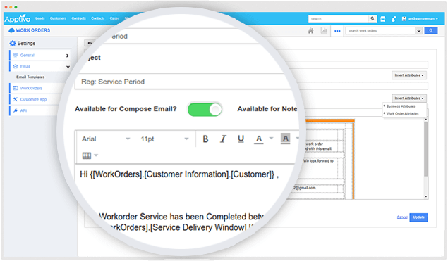Click the Reg: Service Period subject field
This screenshot has height=261, width=448.
183,82
